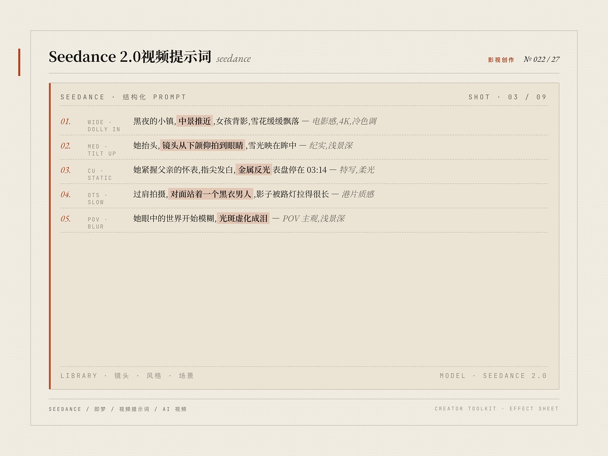Screen dimensions: 608x456
Task: Click the 'CU · STATIC' label
Action: click(x=100, y=174)
